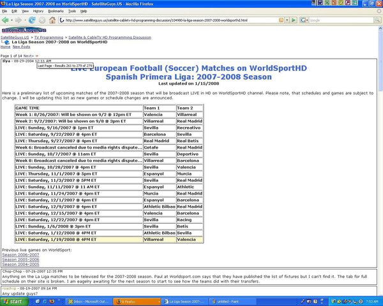Click the SatelliteGuys.US logo

(24, 30)
